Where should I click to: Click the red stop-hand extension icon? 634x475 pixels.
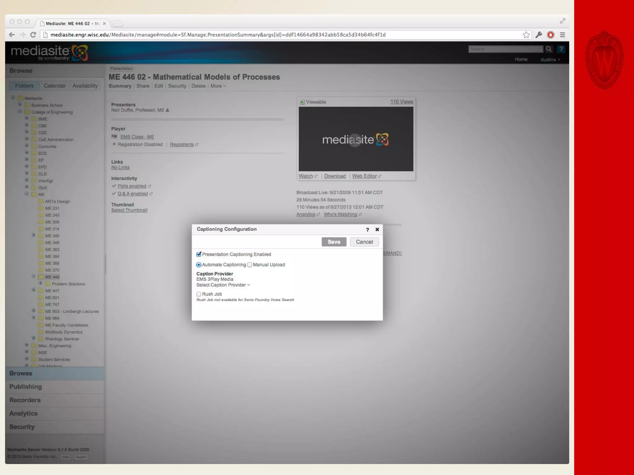[550, 35]
